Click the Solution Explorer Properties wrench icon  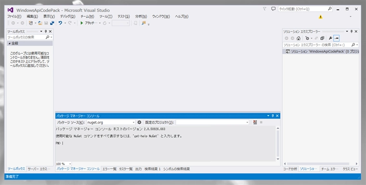coord(330,39)
